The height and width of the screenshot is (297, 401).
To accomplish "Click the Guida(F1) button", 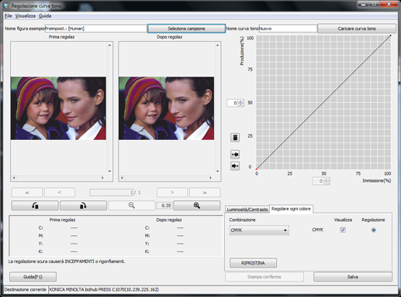I will 33,277.
